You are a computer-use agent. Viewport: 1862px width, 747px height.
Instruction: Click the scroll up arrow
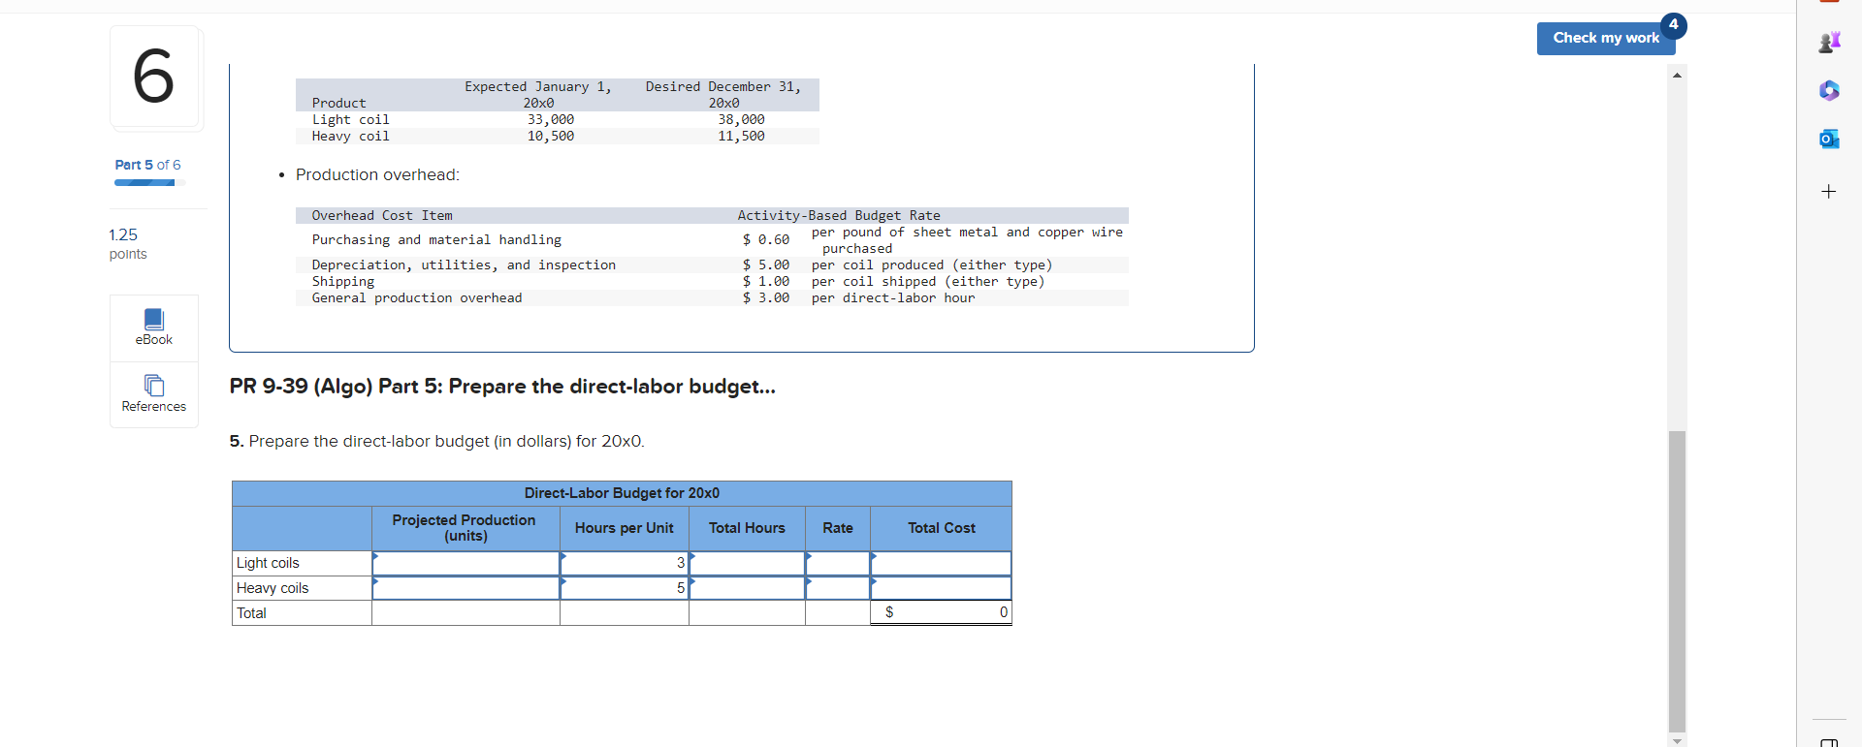tap(1677, 75)
